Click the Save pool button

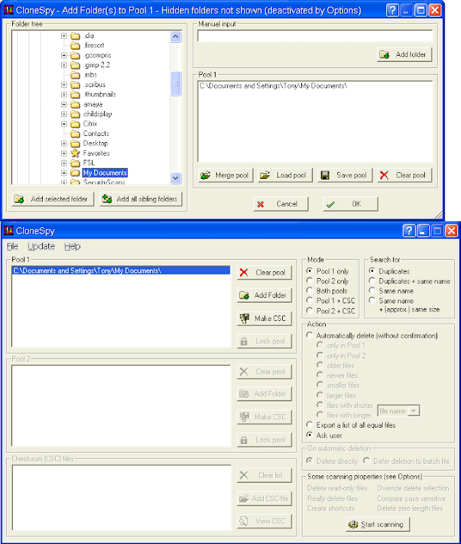pyautogui.click(x=345, y=175)
